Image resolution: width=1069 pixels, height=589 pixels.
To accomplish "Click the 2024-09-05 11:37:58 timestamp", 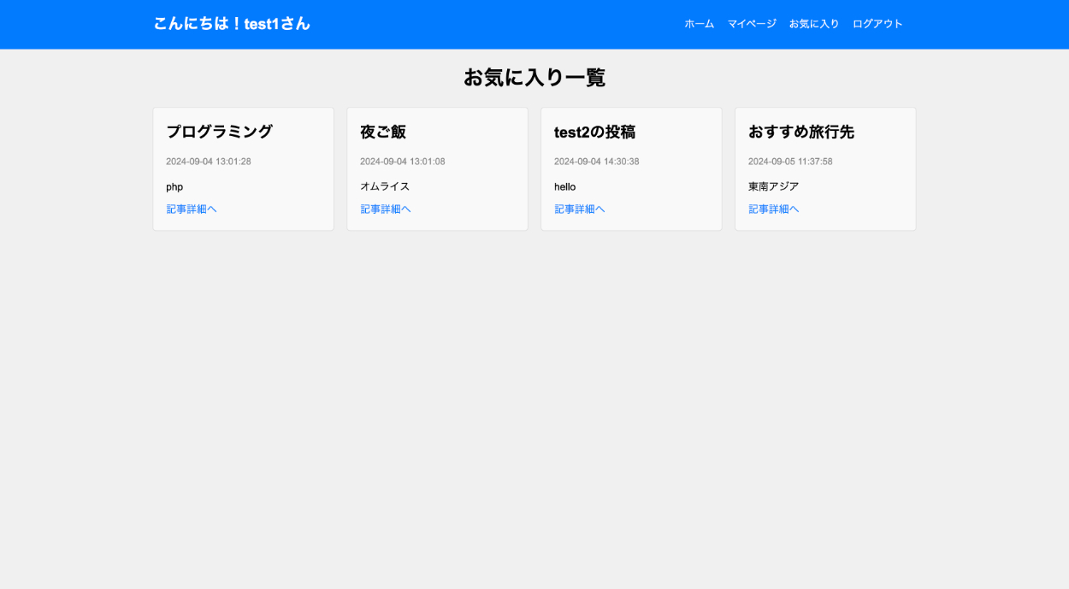I will tap(790, 162).
